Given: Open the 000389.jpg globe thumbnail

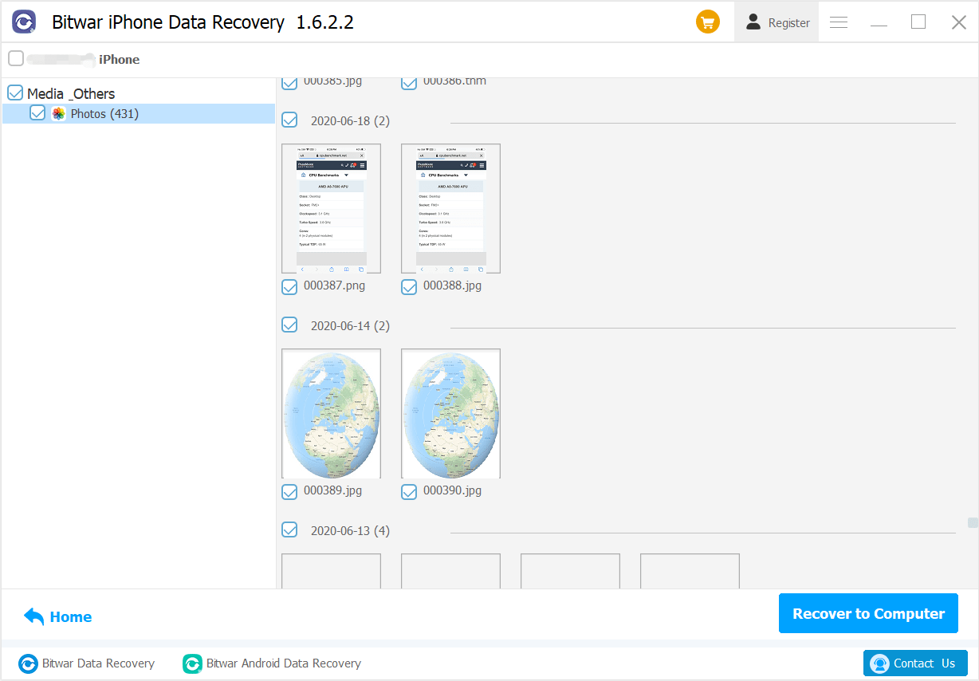Looking at the screenshot, I should 332,413.
